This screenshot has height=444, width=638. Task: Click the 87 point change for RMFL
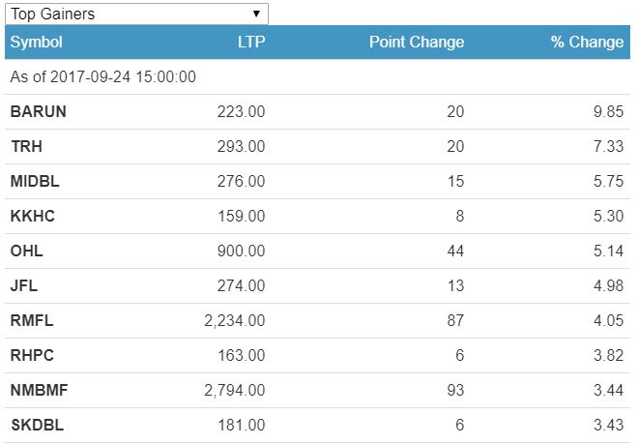(x=454, y=320)
